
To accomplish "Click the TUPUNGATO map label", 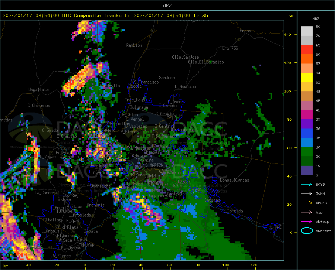I will click(x=67, y=211).
